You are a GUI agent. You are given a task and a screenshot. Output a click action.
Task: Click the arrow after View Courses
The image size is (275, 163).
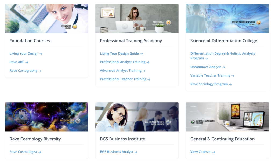tap(214, 152)
